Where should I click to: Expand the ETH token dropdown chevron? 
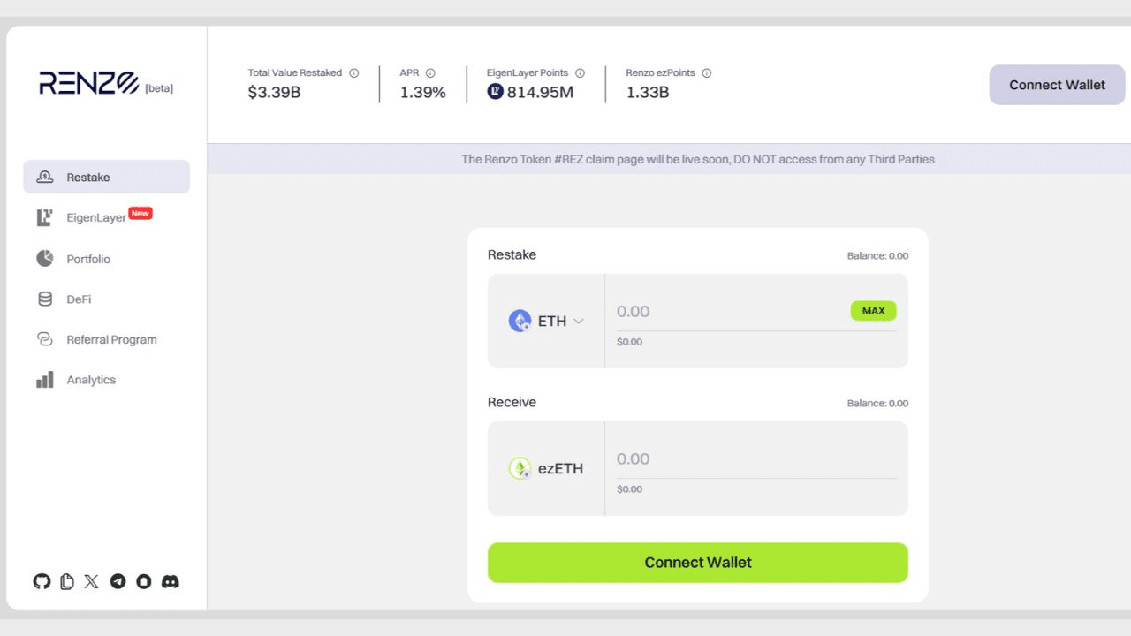[579, 321]
